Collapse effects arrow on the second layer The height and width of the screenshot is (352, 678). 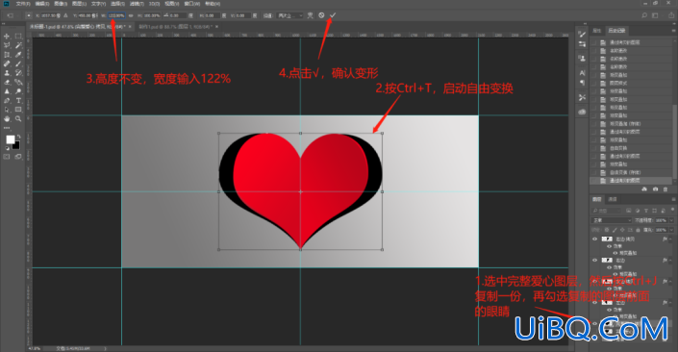tap(670, 260)
